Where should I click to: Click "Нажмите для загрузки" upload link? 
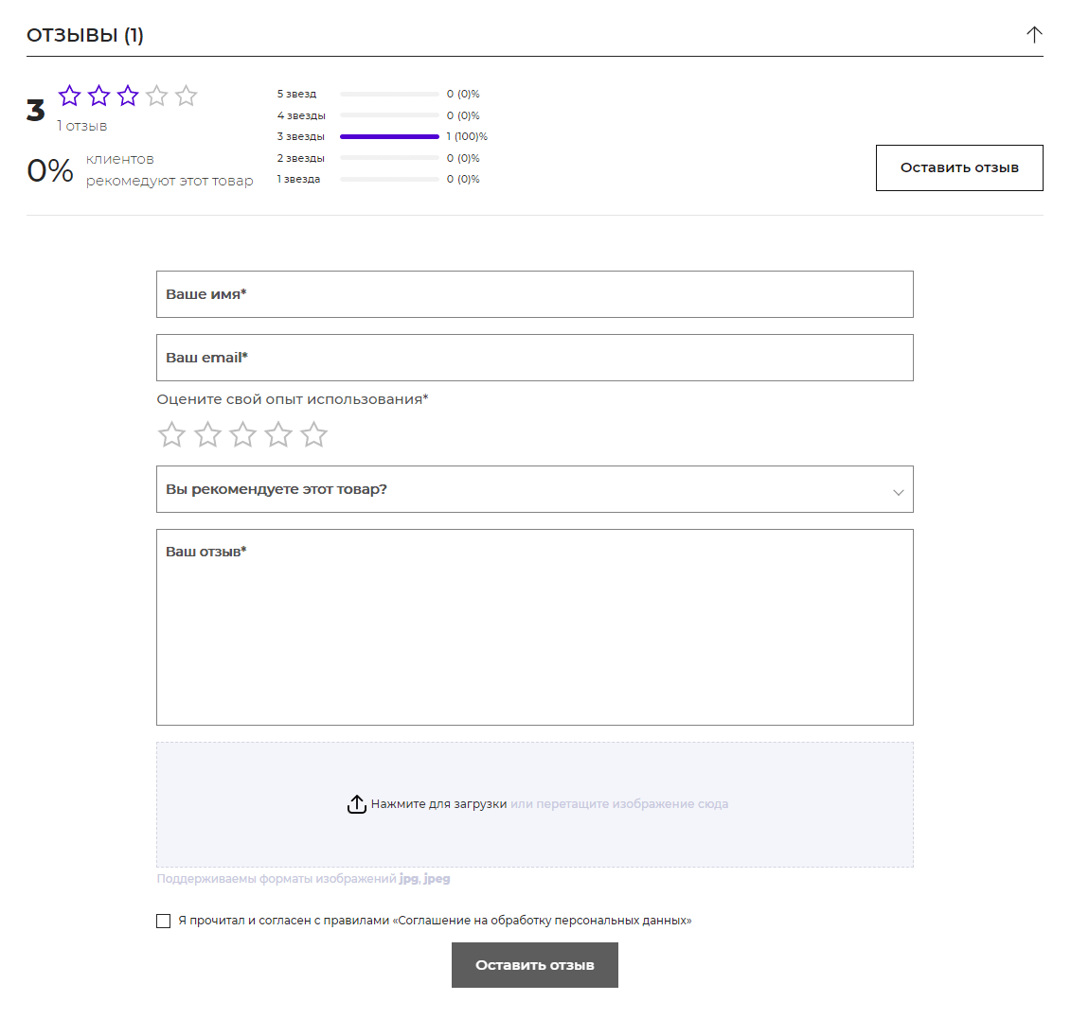[438, 804]
